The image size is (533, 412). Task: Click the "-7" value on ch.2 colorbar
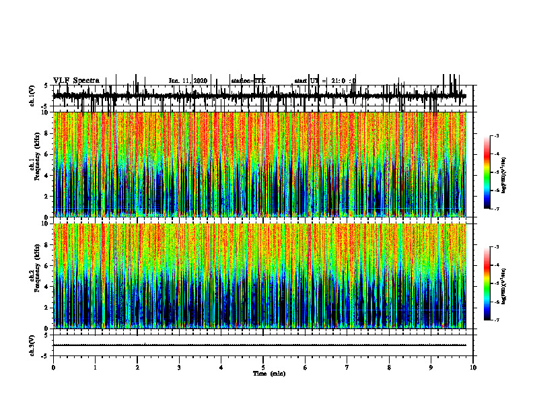496,320
